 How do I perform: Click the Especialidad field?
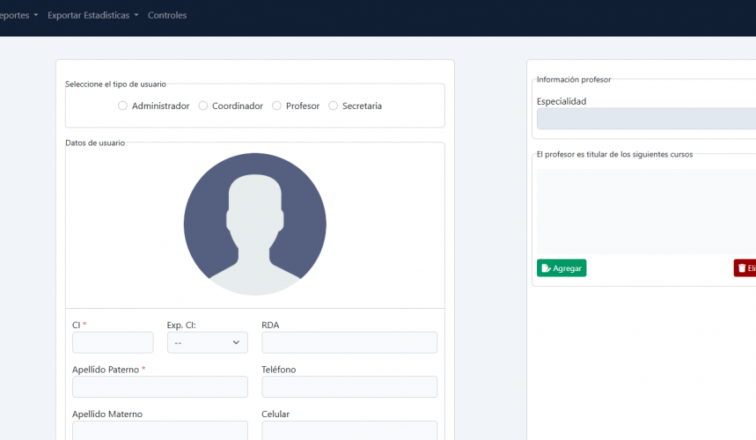tap(646, 119)
